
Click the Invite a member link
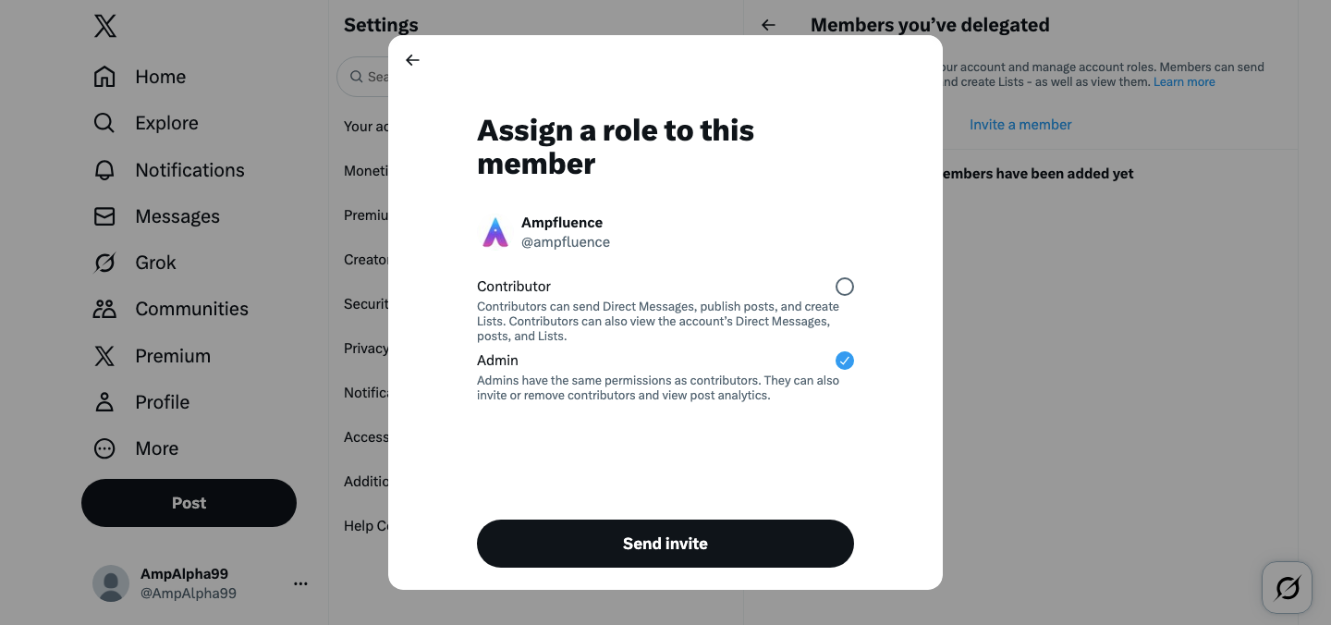[1020, 125]
